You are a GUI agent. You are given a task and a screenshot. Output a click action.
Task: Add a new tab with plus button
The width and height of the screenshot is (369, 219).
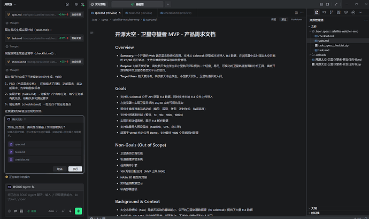pos(168,4)
